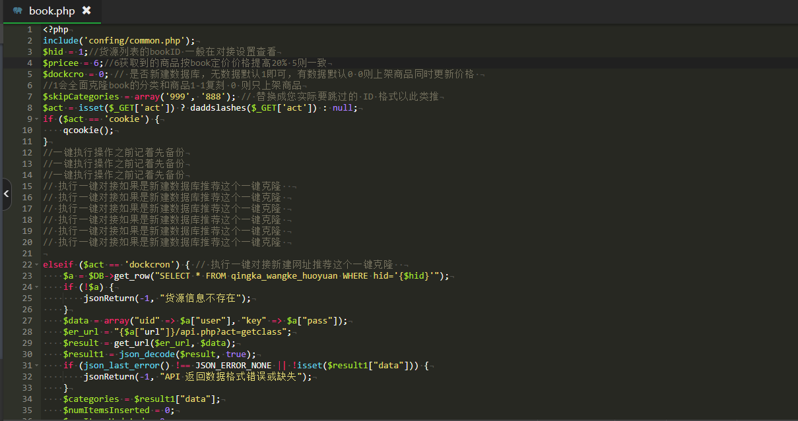This screenshot has width=798, height=421.
Task: Click line number 34 in the gutter
Action: click(x=27, y=399)
